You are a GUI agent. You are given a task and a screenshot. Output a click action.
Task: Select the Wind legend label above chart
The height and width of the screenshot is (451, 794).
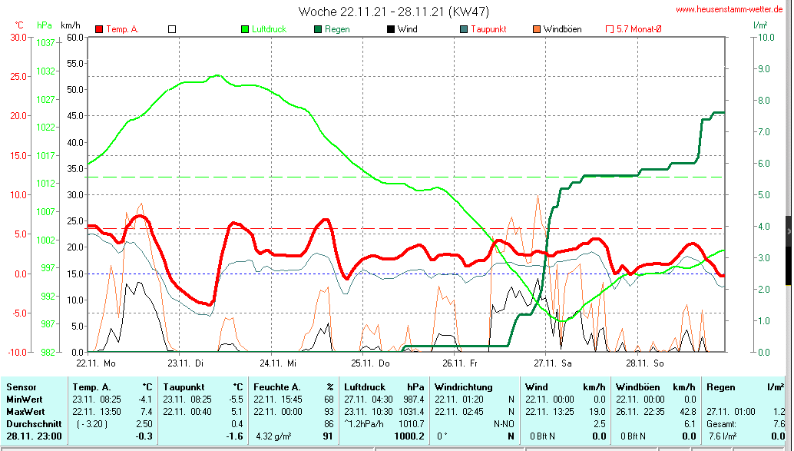pos(408,29)
